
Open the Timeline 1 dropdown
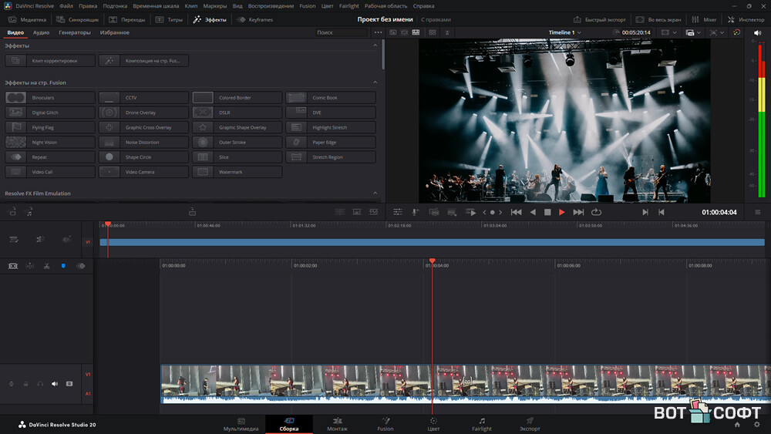565,32
